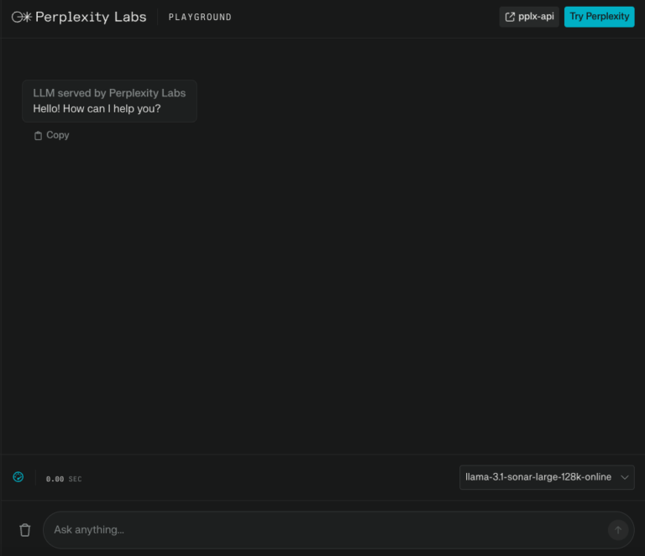Click the empty chat conversation area
The width and height of the screenshot is (645, 556).
coord(336,294)
